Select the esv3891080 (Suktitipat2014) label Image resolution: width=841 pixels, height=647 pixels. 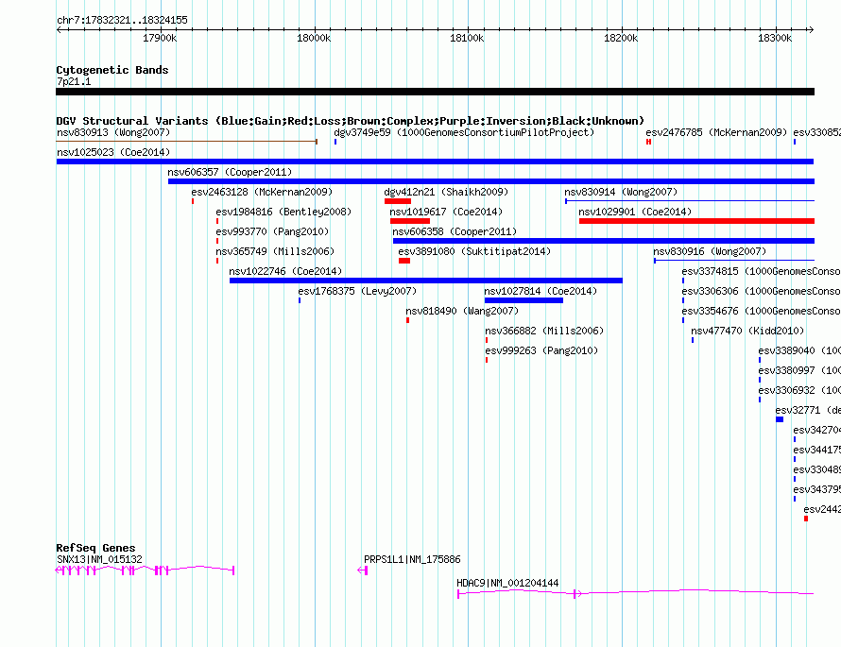tap(474, 251)
